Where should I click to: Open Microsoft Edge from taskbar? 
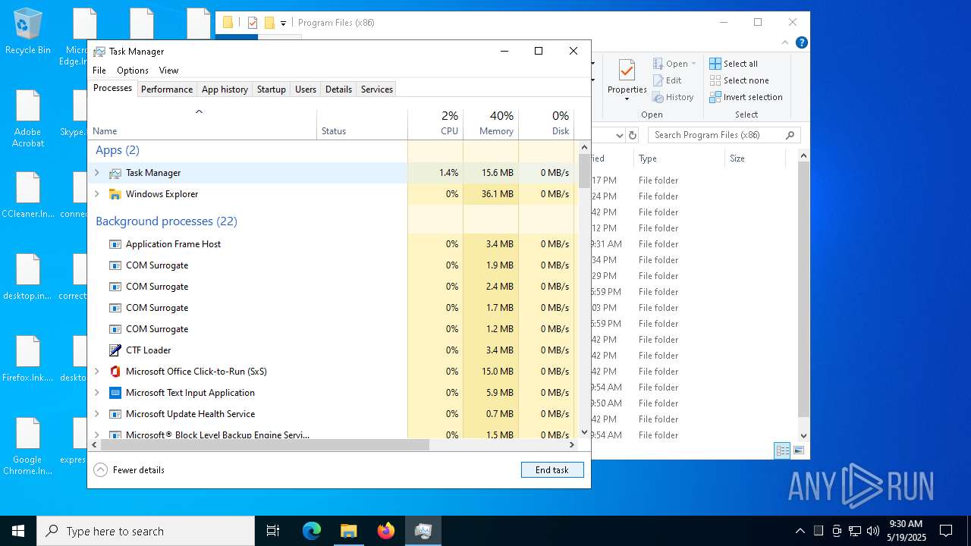312,531
